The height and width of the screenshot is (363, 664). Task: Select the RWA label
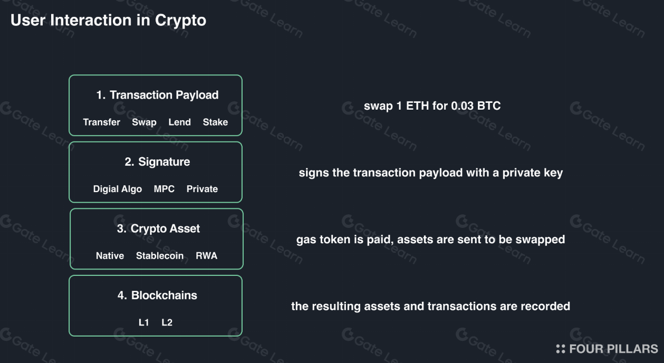point(206,256)
